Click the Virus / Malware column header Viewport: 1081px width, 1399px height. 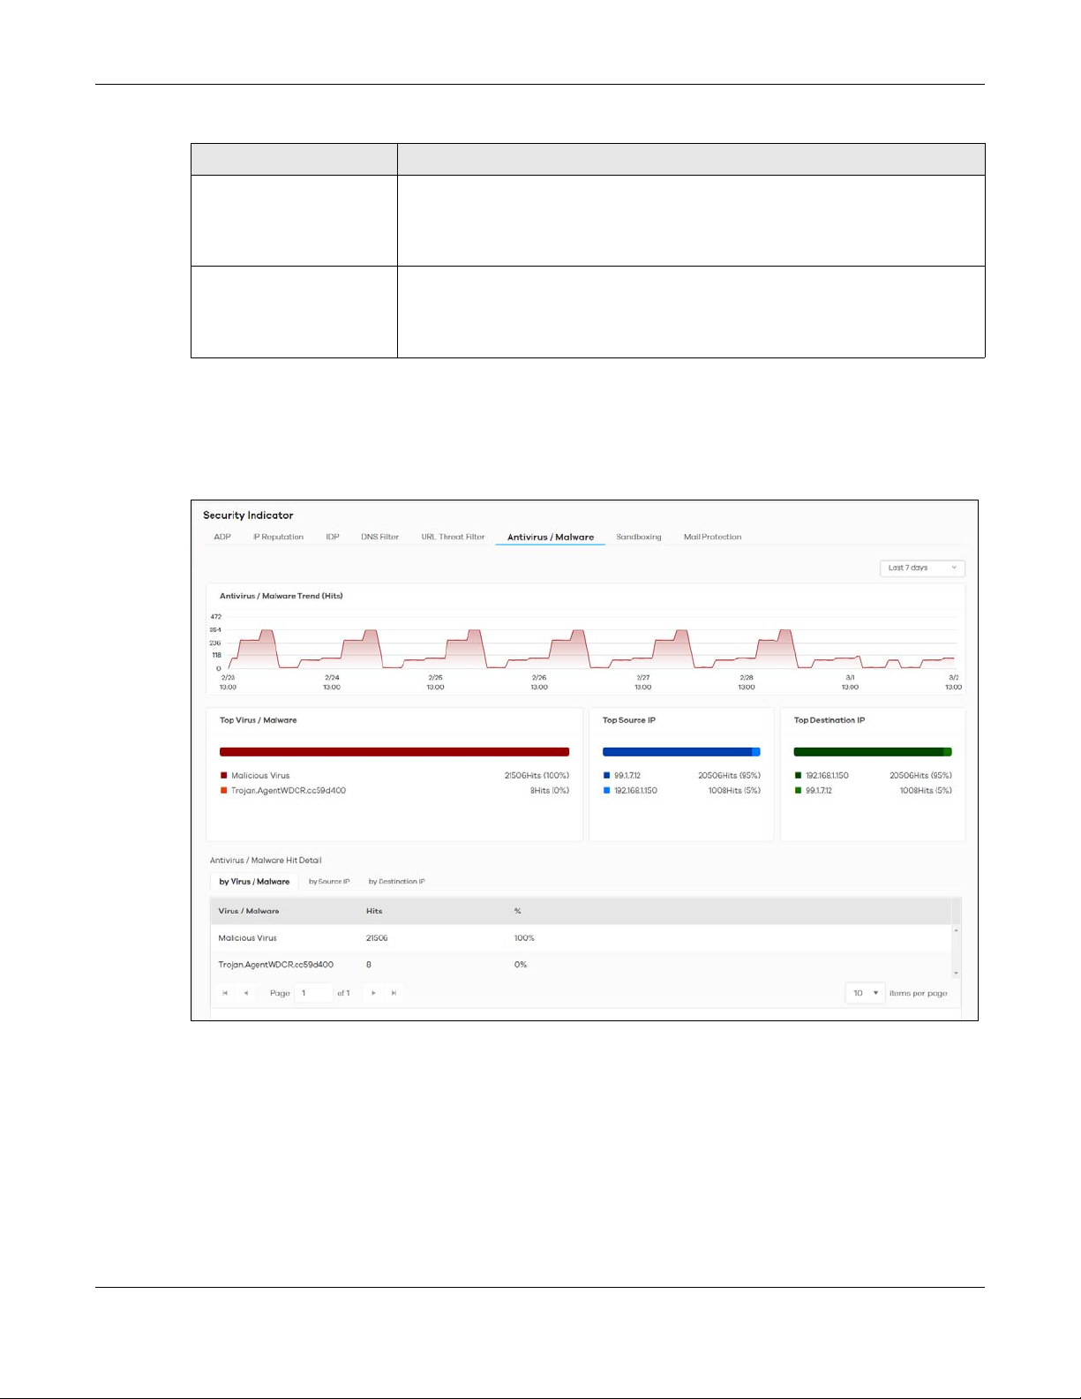249,911
